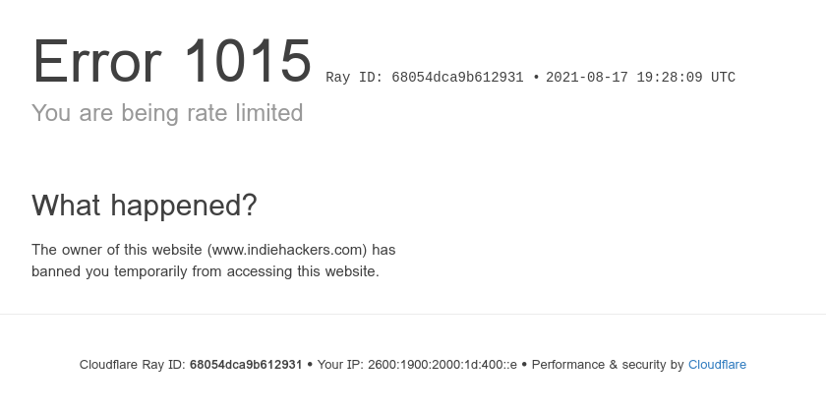Image resolution: width=826 pixels, height=413 pixels.
Task: Click the 'Cloudflare Ray ID:' footer label
Action: tap(132, 365)
